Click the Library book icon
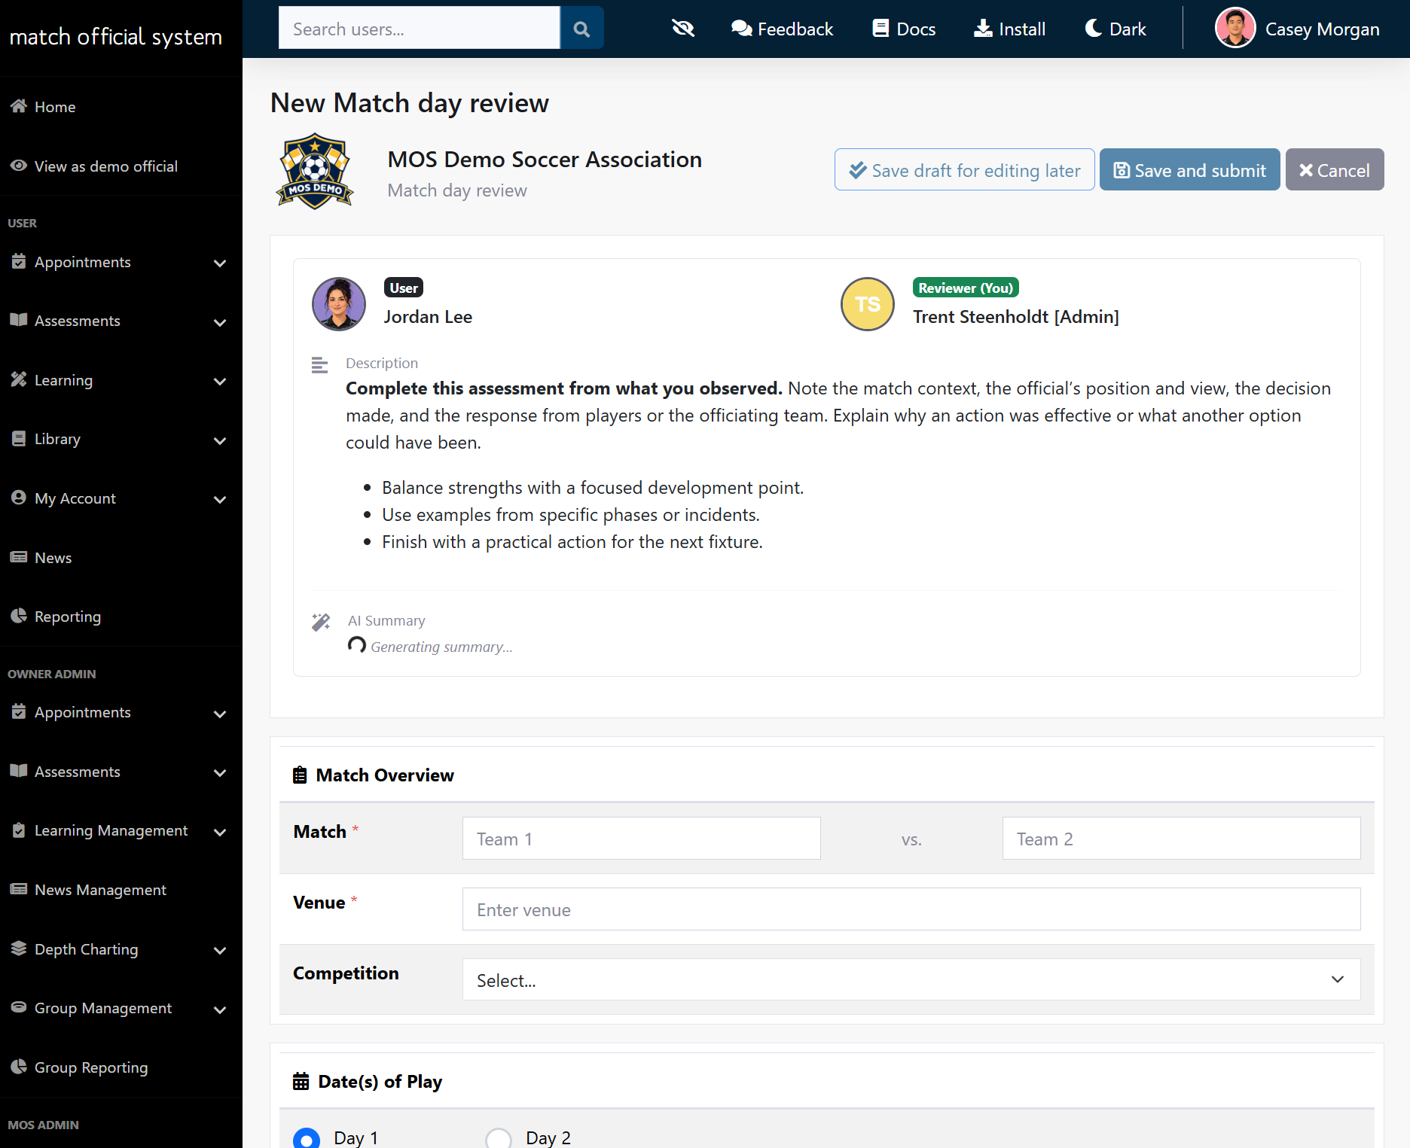 19,438
